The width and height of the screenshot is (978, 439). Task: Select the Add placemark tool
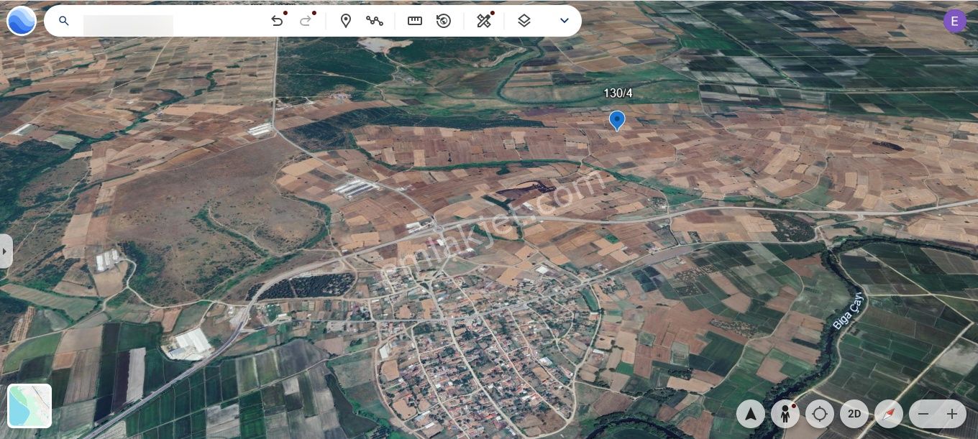point(346,21)
